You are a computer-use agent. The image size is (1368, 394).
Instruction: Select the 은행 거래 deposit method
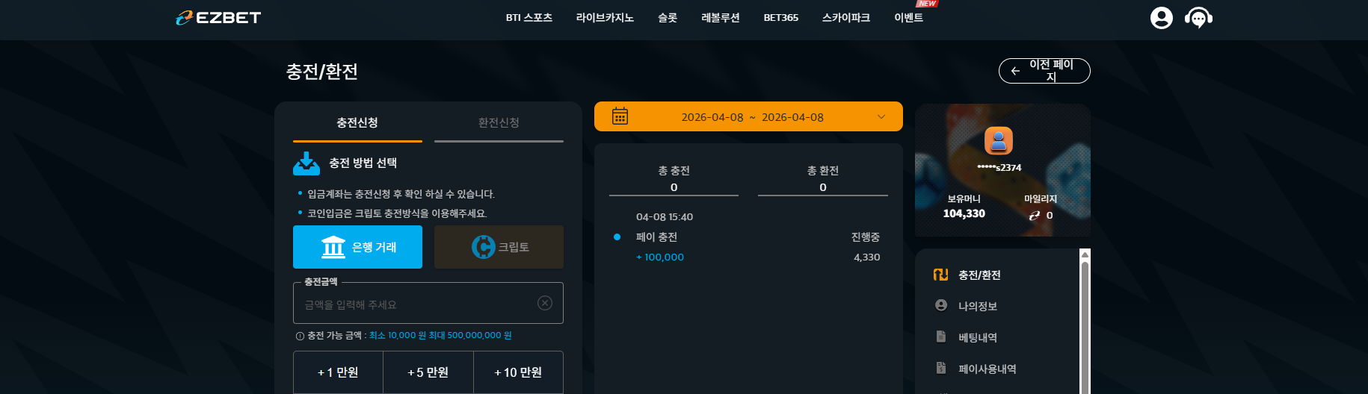click(357, 247)
